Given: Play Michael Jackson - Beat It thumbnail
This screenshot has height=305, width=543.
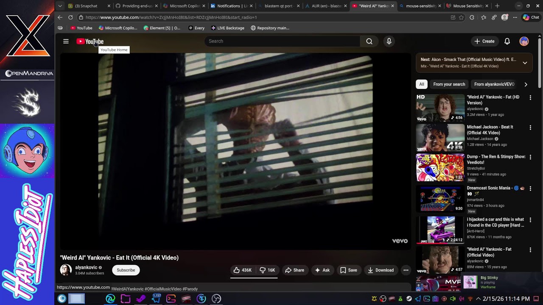Looking at the screenshot, I should (x=440, y=137).
